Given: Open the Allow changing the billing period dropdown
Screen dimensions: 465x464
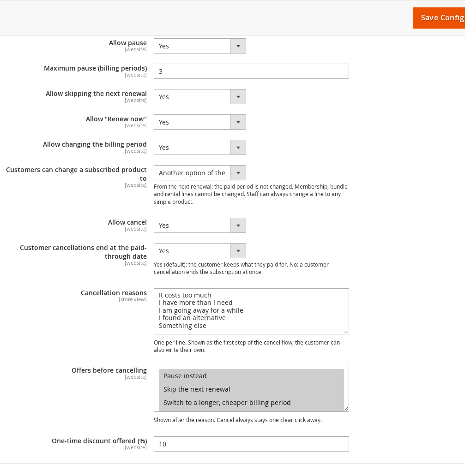Looking at the screenshot, I should (199, 148).
